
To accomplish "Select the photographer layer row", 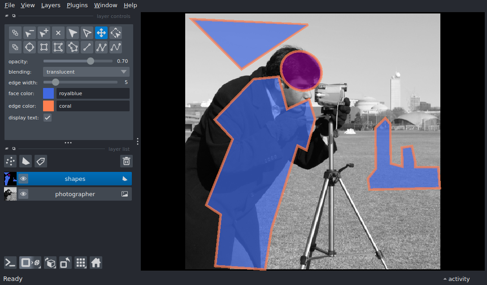I will (75, 194).
